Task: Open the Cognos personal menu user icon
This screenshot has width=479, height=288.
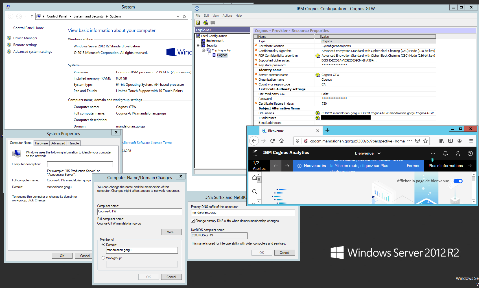Action: pos(458,153)
